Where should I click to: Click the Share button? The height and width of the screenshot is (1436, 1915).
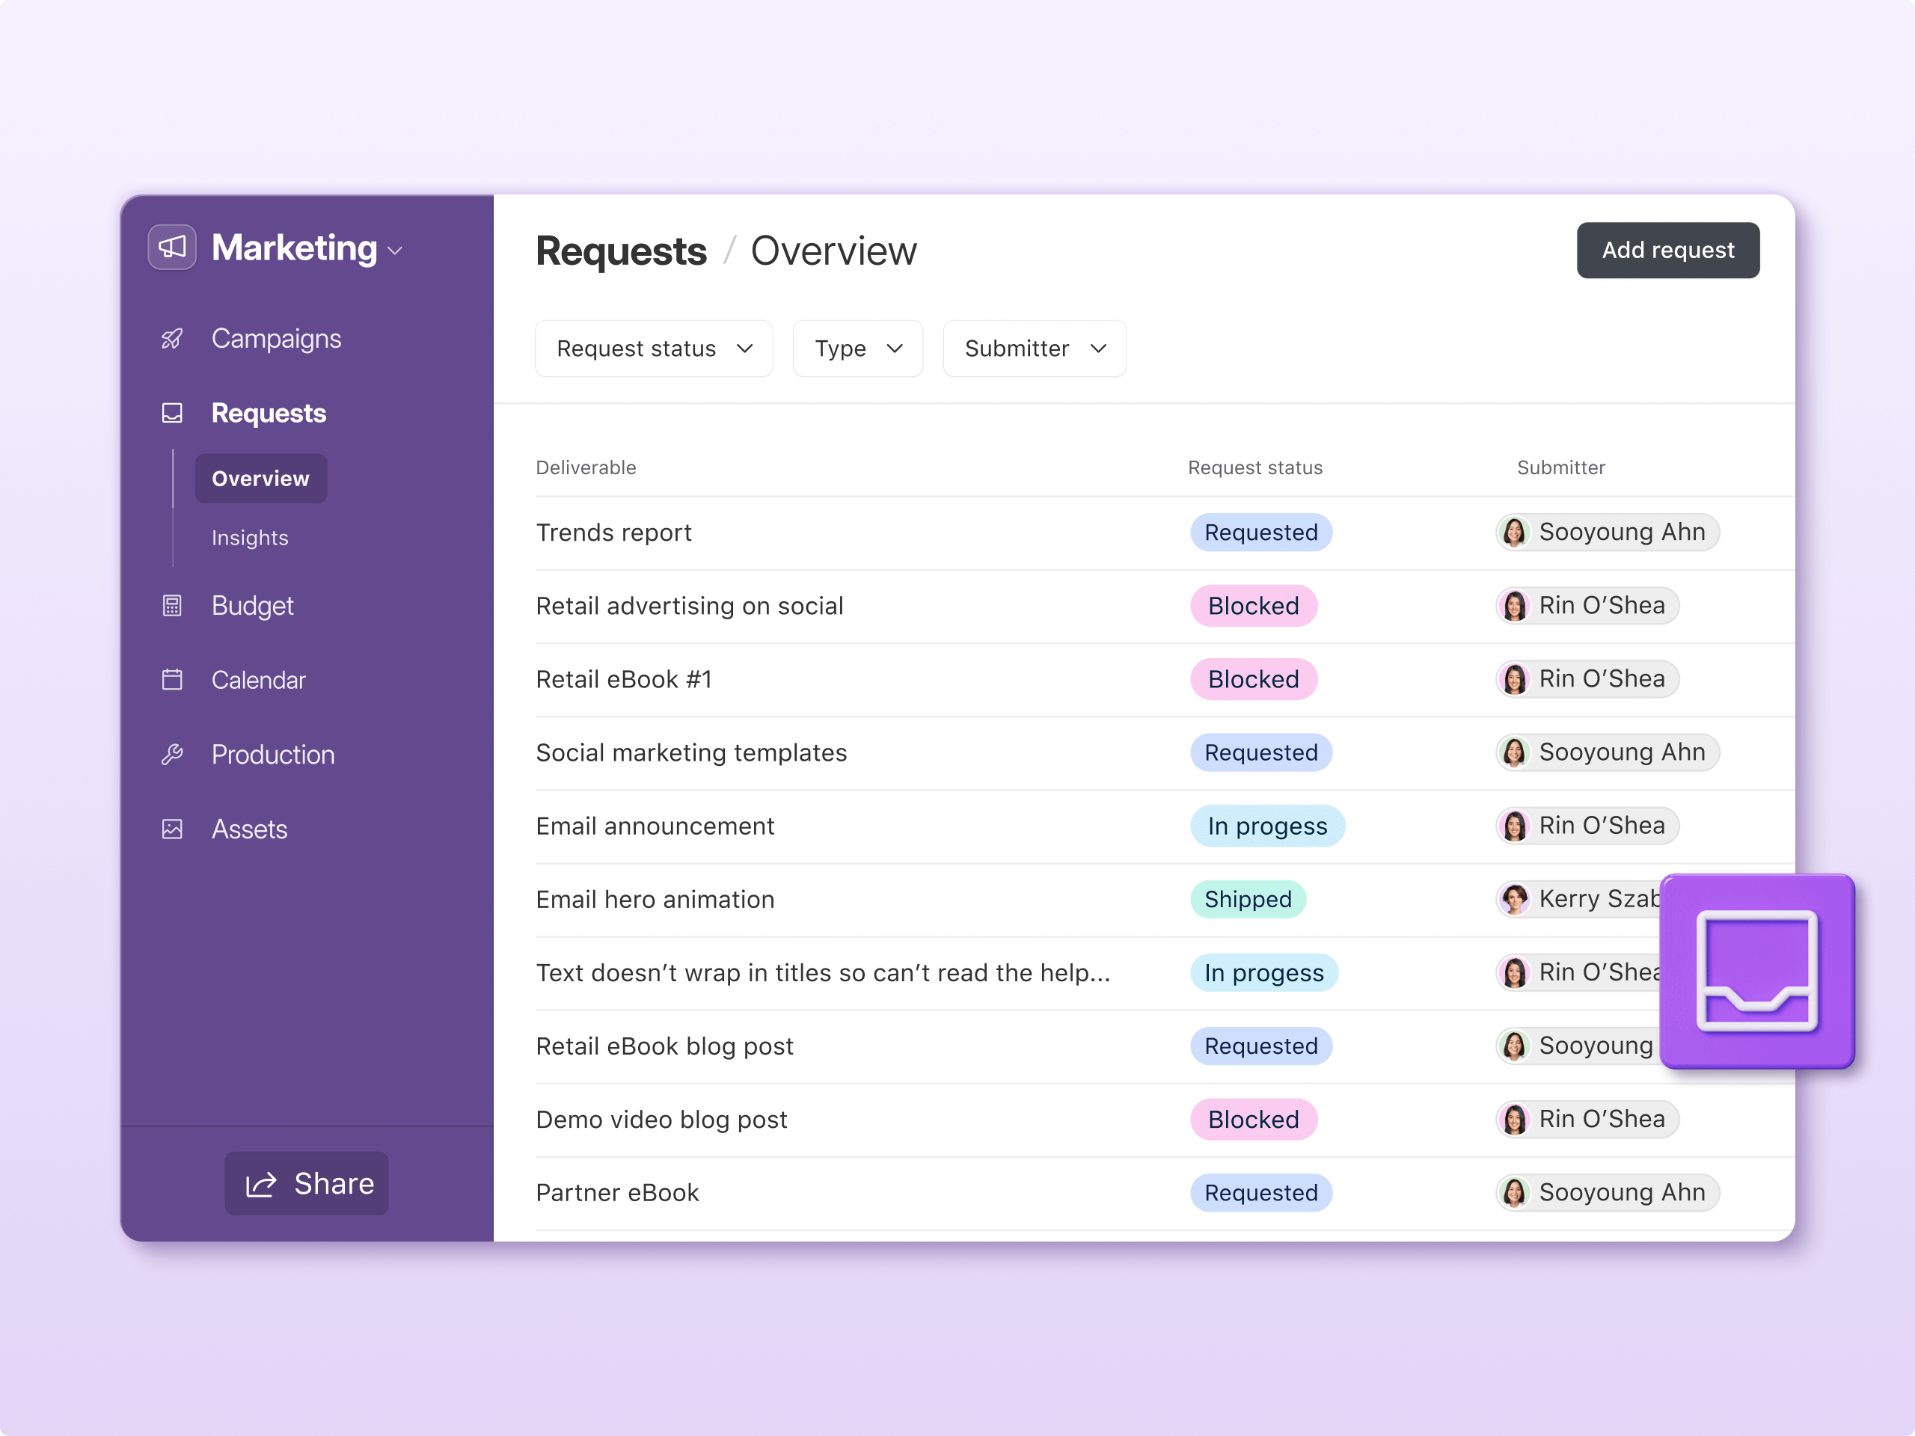pos(307,1183)
